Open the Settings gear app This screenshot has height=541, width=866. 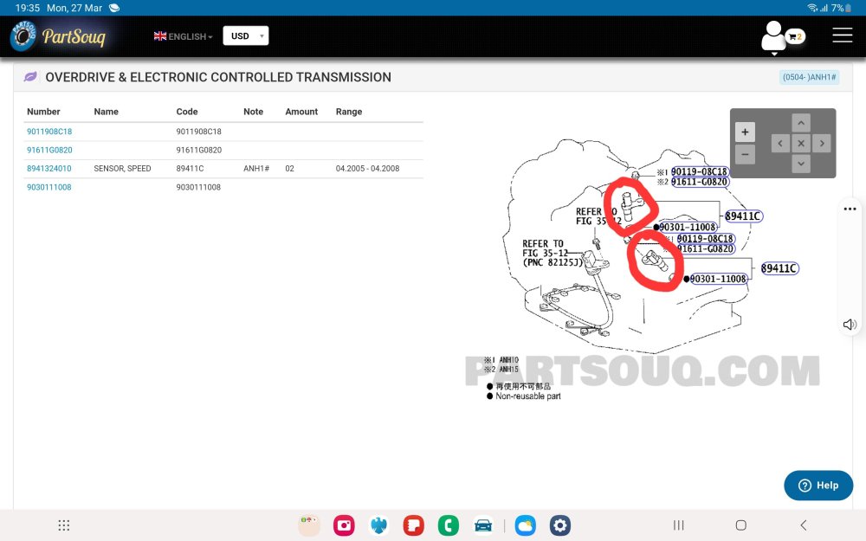[560, 525]
